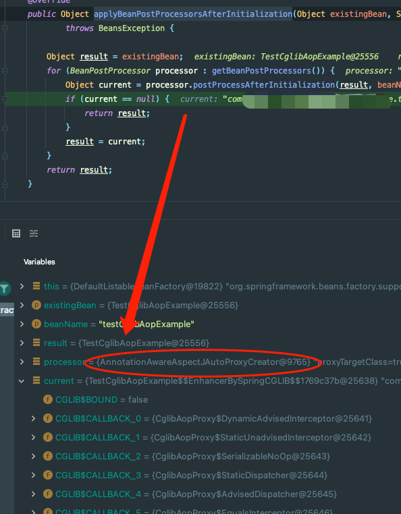Select the beanName variable row
This screenshot has height=514, width=401.
pyautogui.click(x=208, y=324)
